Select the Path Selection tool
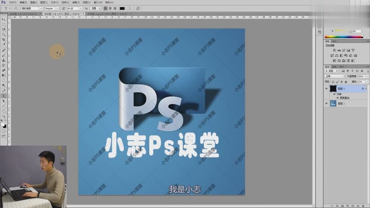This screenshot has width=370, height=208. coord(3,101)
